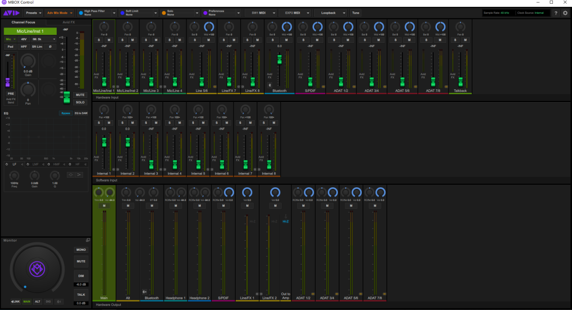Activate the TALK button in Monitor
Viewport: 572px width, 310px height.
[81, 295]
